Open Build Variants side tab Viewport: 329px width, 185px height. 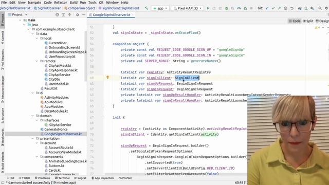3,162
